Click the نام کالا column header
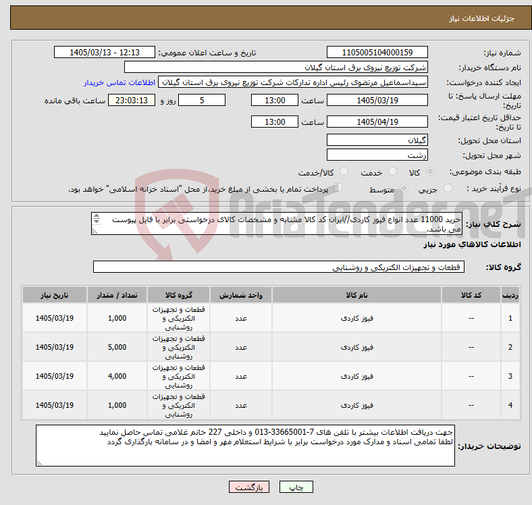532x505 pixels. point(356,295)
